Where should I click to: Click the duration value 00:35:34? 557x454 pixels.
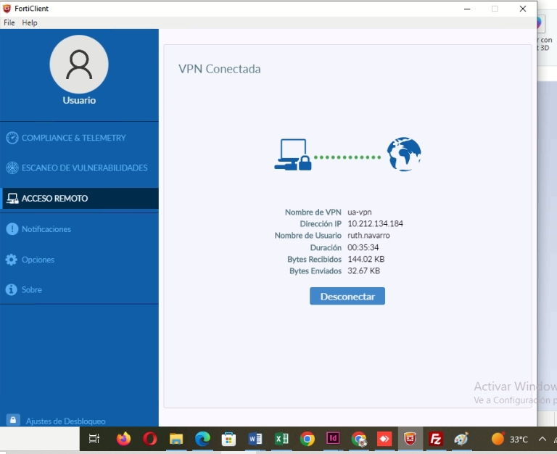tap(363, 247)
